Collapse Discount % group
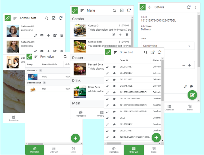This screenshot has height=155, width=204. (x=48, y=70)
